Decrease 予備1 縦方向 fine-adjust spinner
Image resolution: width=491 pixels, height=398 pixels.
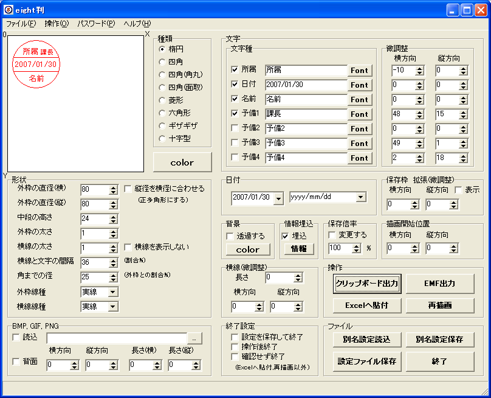click(464, 117)
